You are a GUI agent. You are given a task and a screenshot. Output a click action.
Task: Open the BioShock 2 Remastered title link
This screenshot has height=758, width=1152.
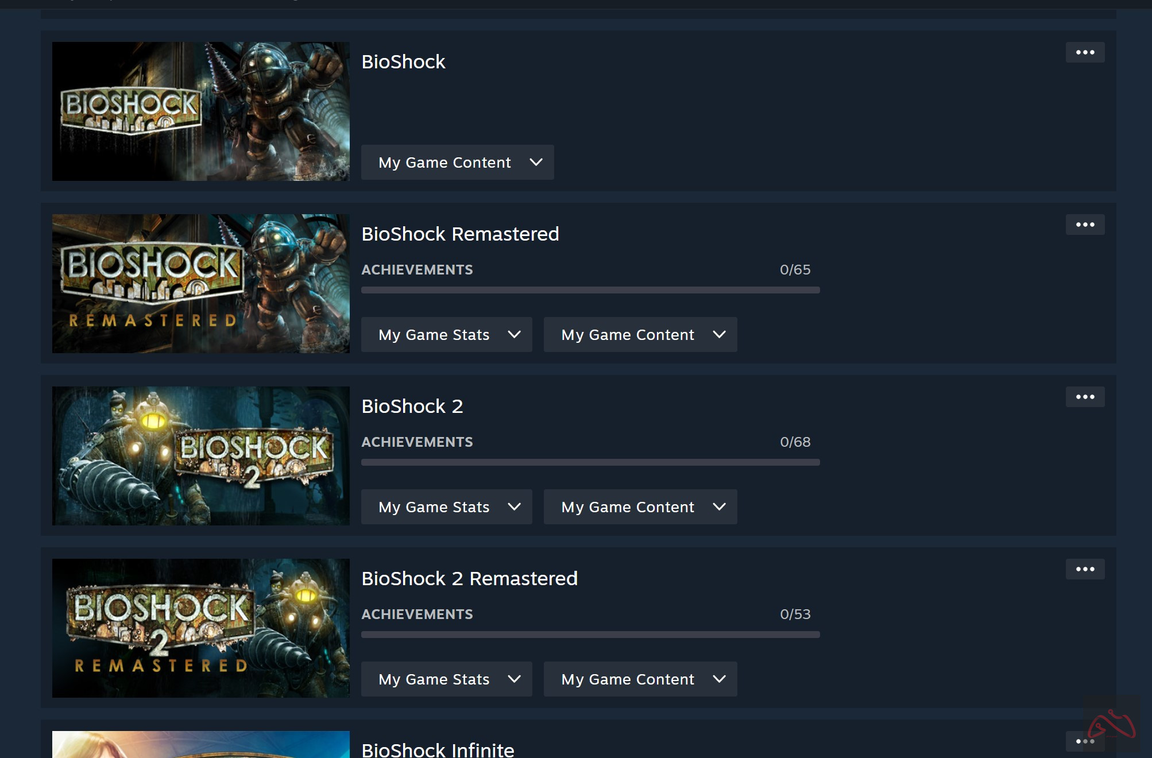[x=469, y=579]
